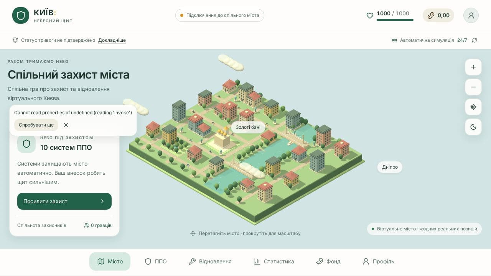Click the coins balance icon
This screenshot has height=276, width=491.
coord(431,15)
